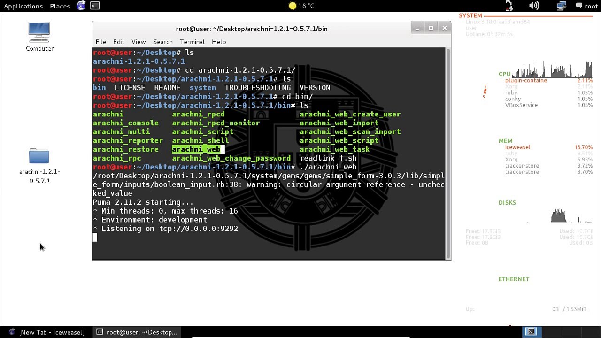Click the TROUBLESHOOTING file name

point(258,88)
